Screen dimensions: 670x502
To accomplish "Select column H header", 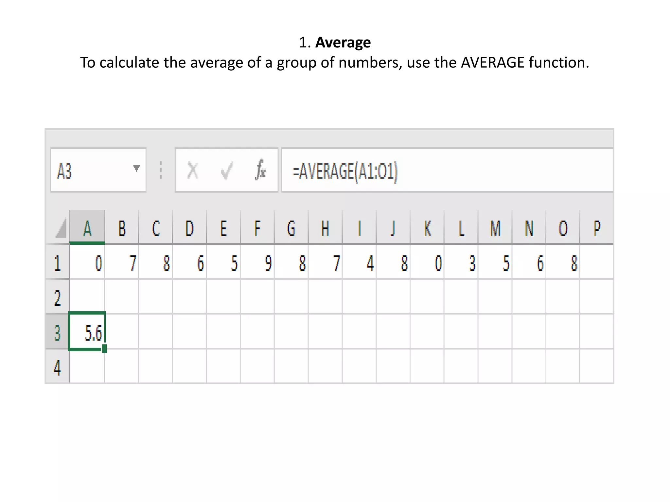I will pyautogui.click(x=325, y=228).
